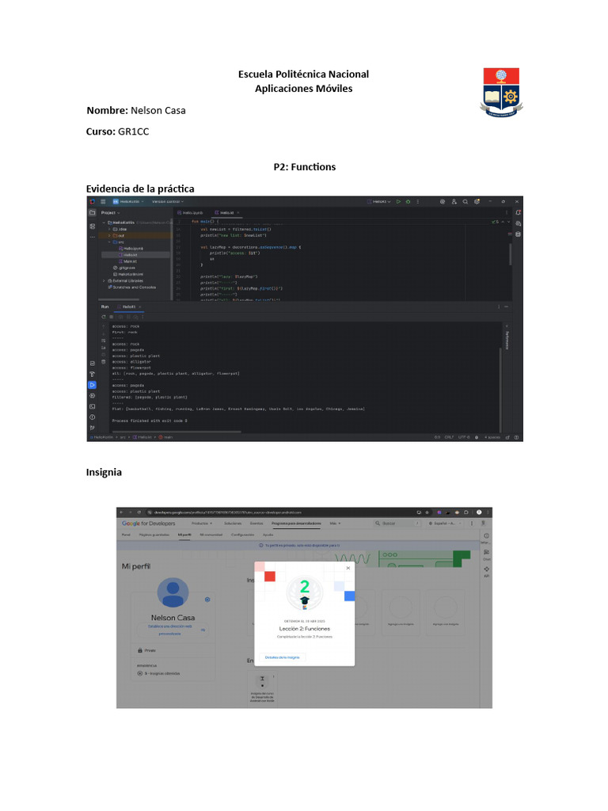The image size is (608, 811).
Task: Open the Search Everywhere magnifier in IDE
Action: (465, 202)
